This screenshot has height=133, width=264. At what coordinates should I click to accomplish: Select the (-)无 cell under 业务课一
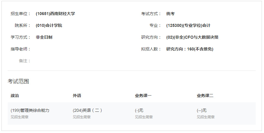(139, 110)
